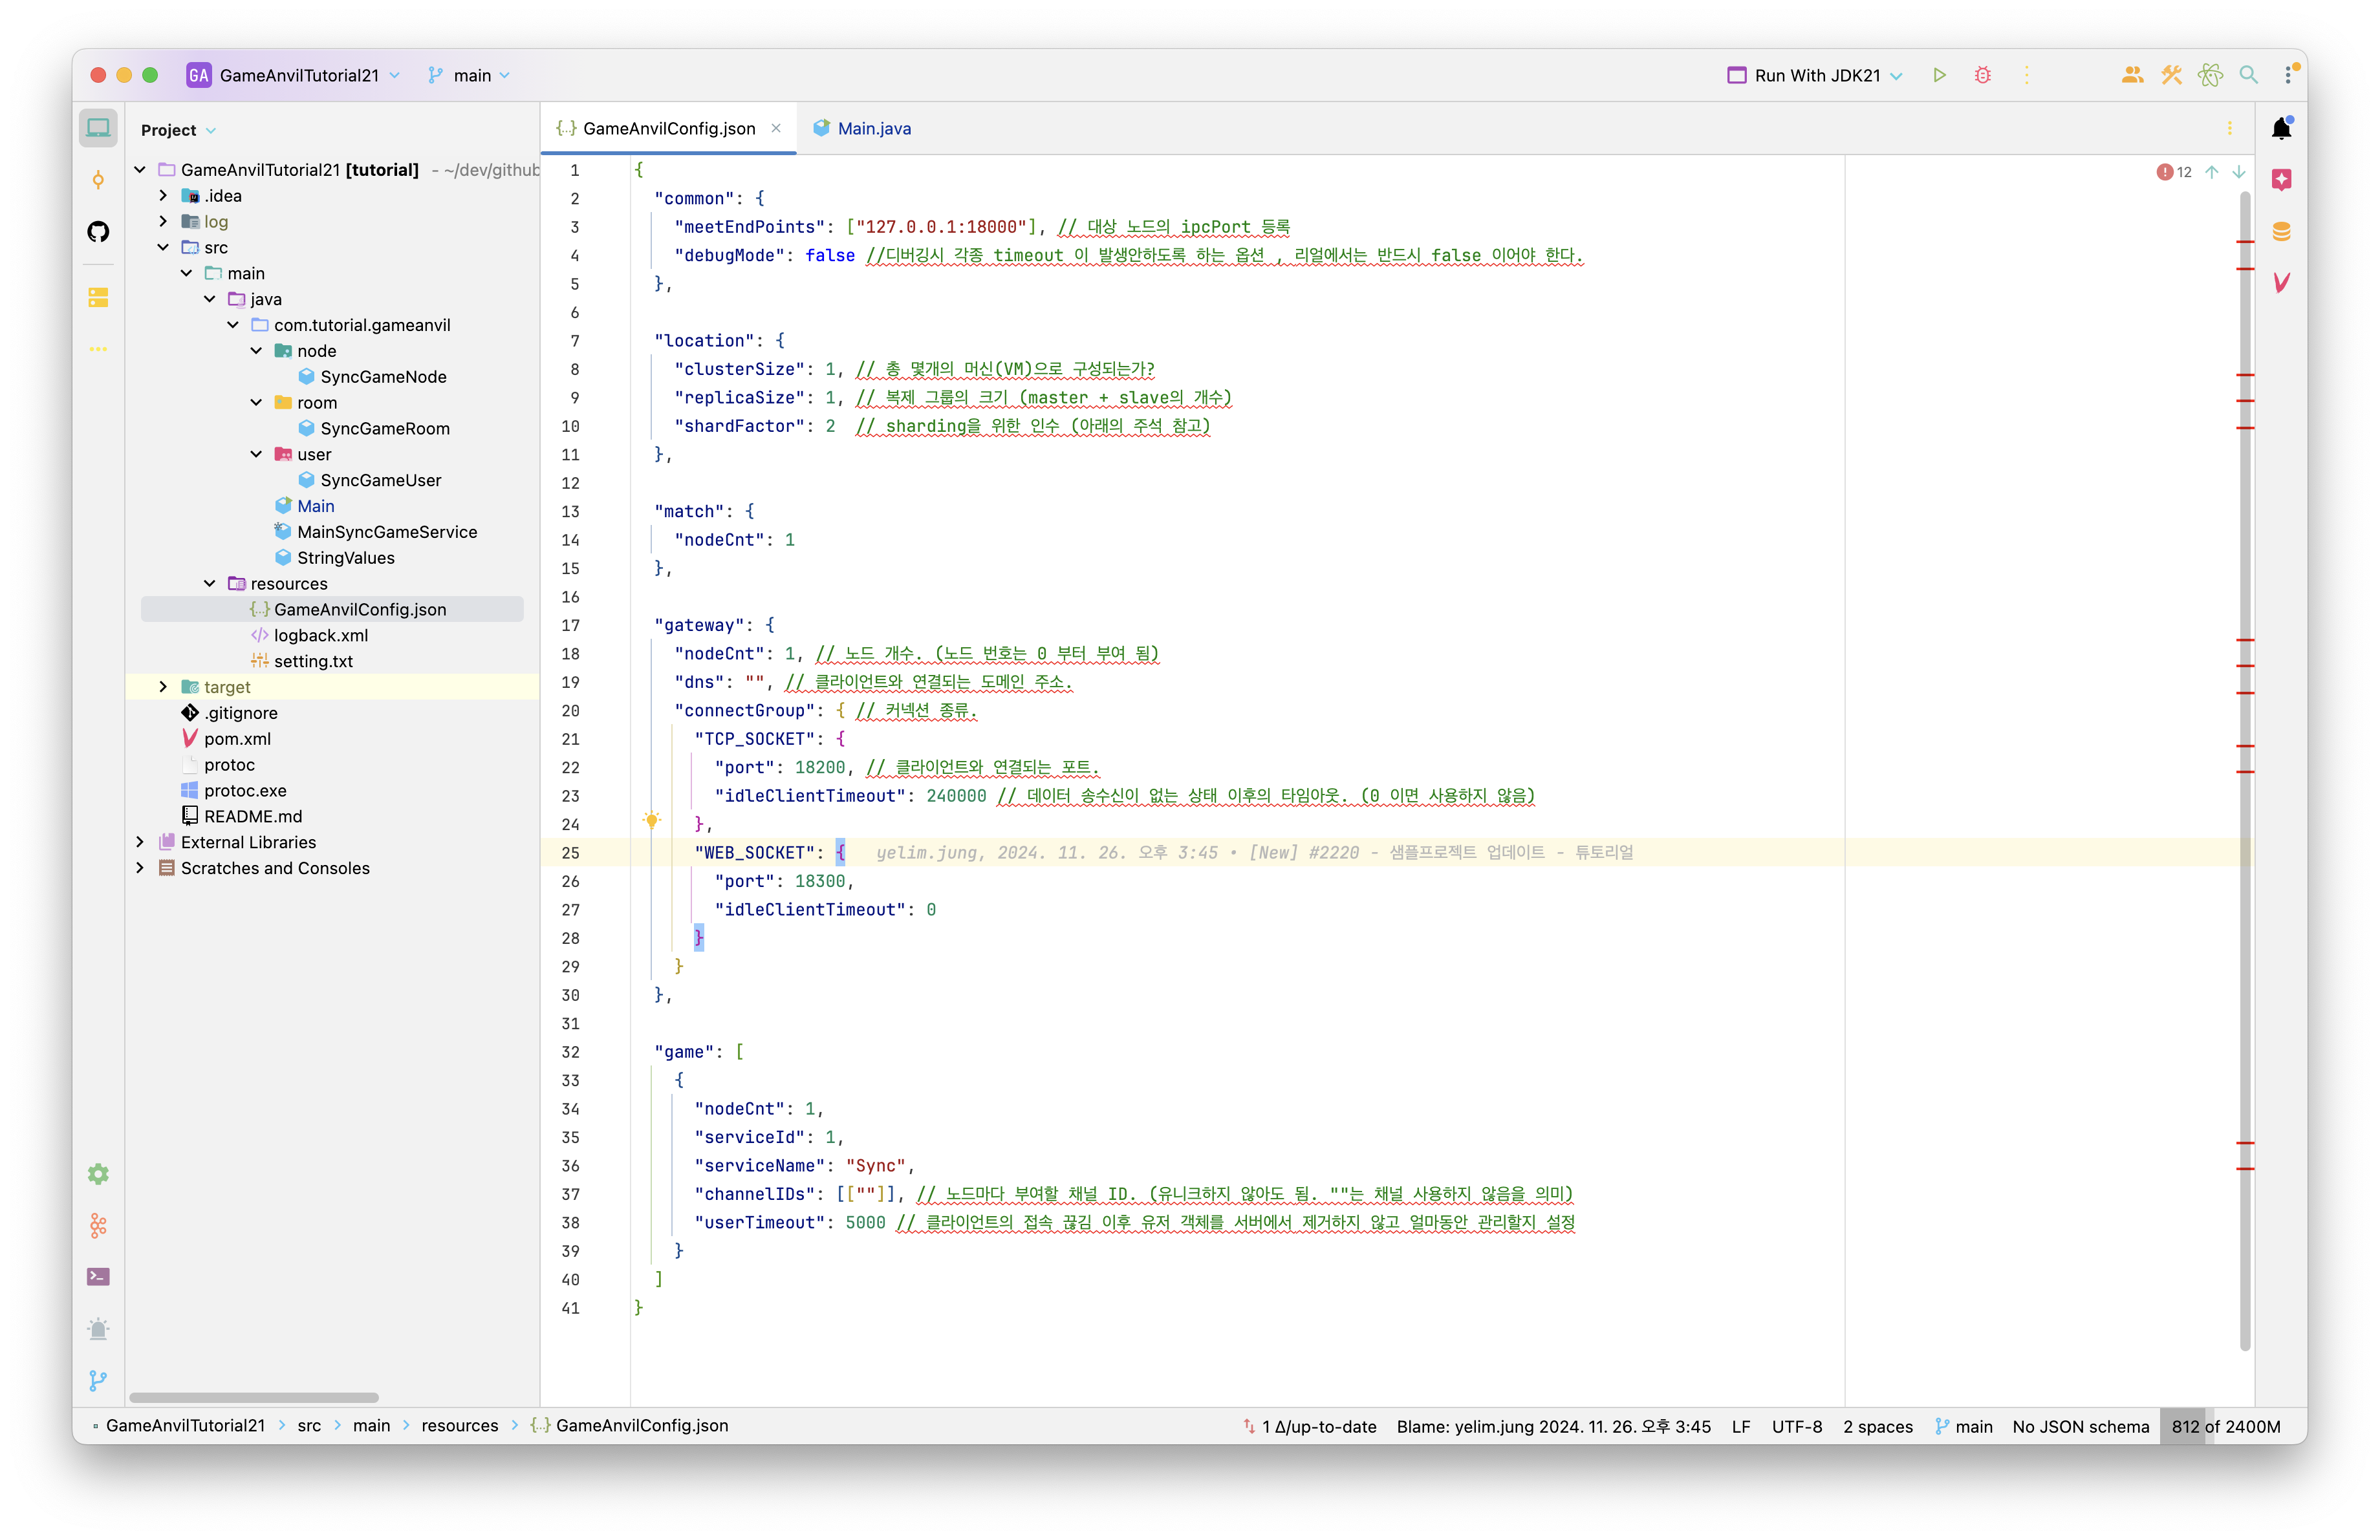Expand Scratches and Consoles node

tap(140, 868)
